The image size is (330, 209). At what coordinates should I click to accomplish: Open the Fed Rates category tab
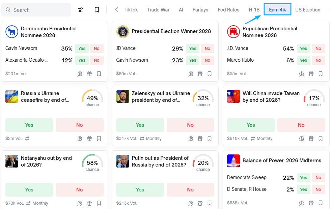[228, 10]
